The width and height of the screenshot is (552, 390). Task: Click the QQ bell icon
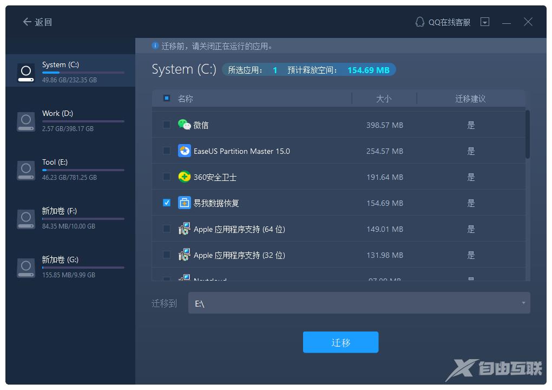(419, 22)
